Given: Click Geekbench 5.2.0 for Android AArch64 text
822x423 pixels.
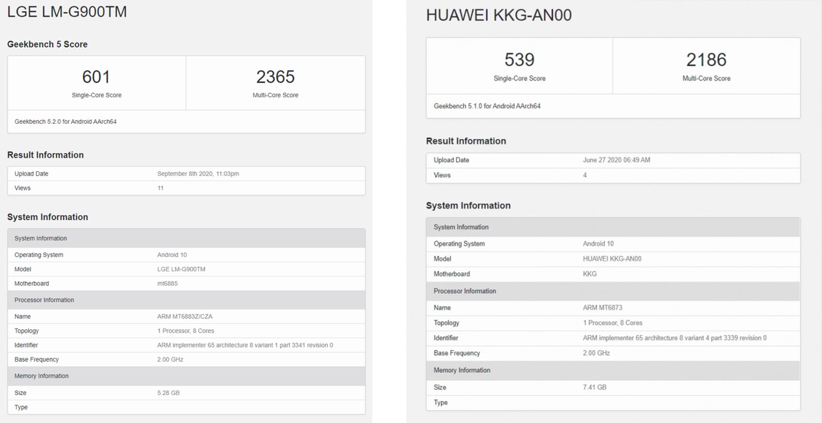Looking at the screenshot, I should click(x=66, y=122).
